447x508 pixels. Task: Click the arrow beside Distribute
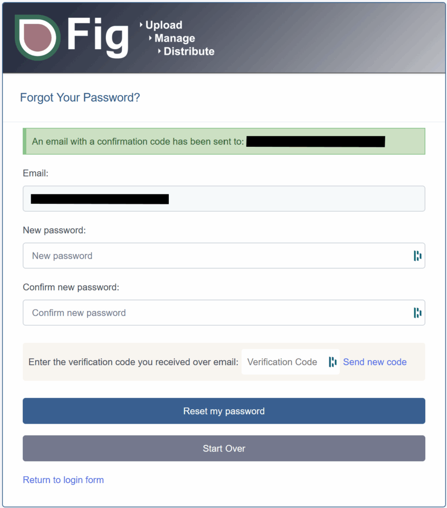pos(159,51)
